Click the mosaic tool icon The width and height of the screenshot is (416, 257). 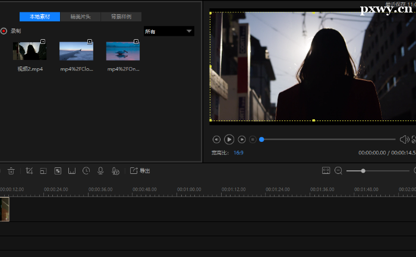pyautogui.click(x=58, y=171)
